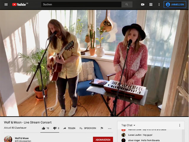Select the '609 Abonnenten' subscriber count
Viewport: 189px width, 142px height.
point(23,141)
